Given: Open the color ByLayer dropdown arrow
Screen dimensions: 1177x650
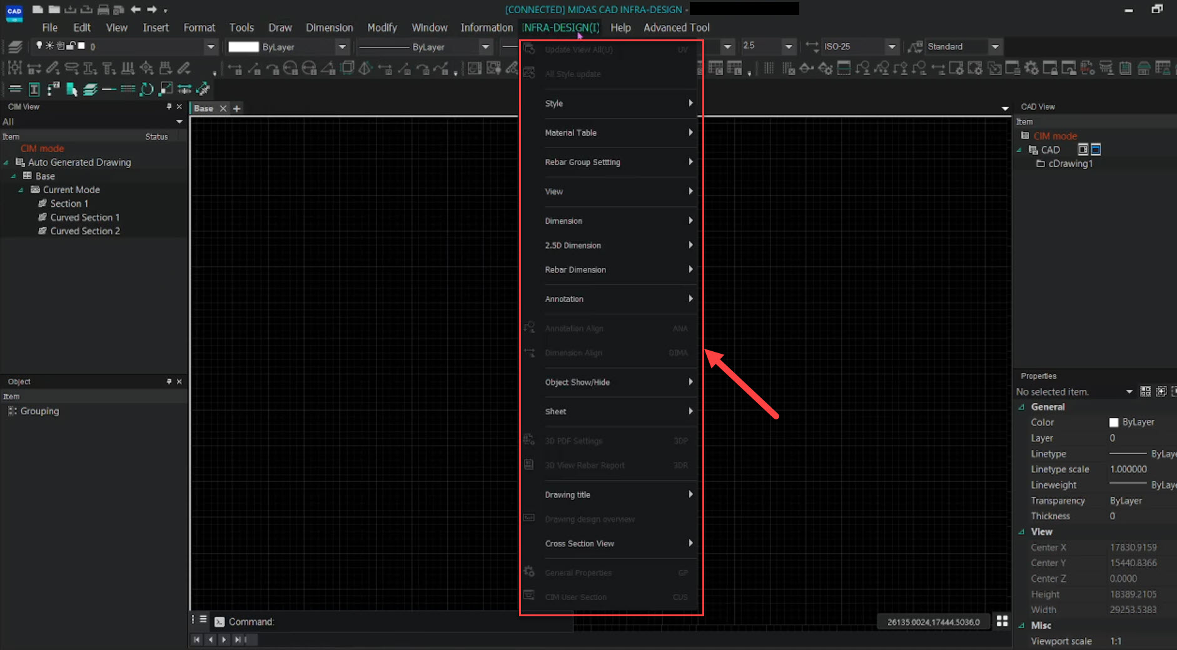Looking at the screenshot, I should (x=342, y=47).
